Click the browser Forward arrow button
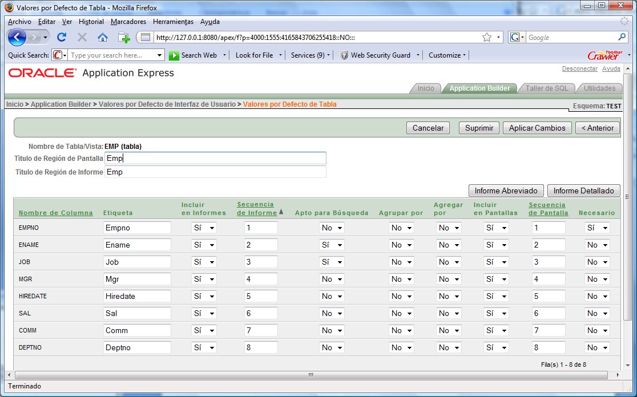Image resolution: width=637 pixels, height=397 pixels. [34, 37]
